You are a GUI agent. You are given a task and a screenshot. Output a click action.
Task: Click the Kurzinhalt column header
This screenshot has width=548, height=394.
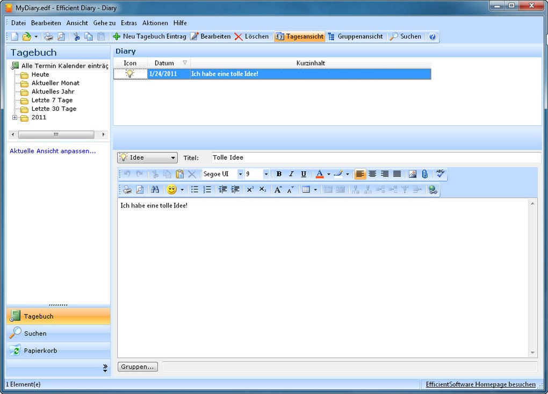click(311, 63)
